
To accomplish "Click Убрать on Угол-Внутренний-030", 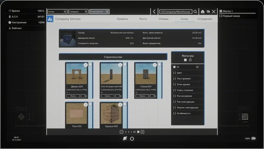I will point(107,96).
